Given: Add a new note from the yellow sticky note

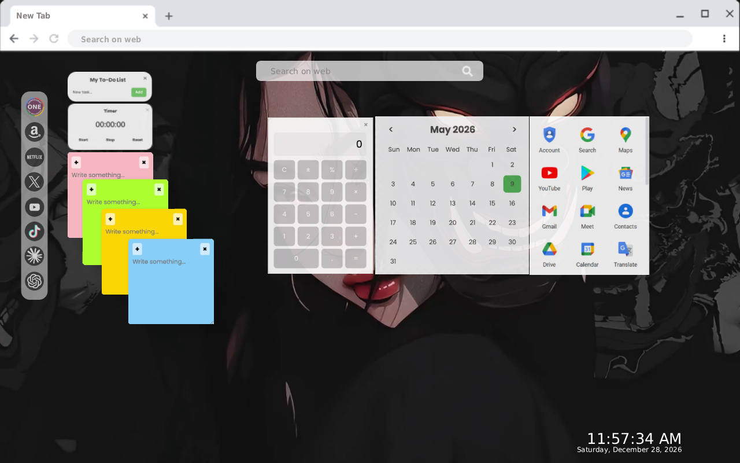Looking at the screenshot, I should [x=110, y=219].
